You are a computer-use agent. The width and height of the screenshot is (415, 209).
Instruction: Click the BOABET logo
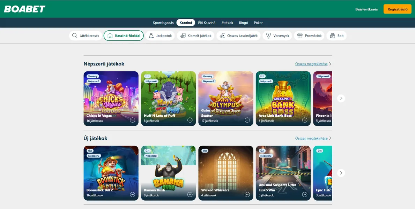pos(24,9)
